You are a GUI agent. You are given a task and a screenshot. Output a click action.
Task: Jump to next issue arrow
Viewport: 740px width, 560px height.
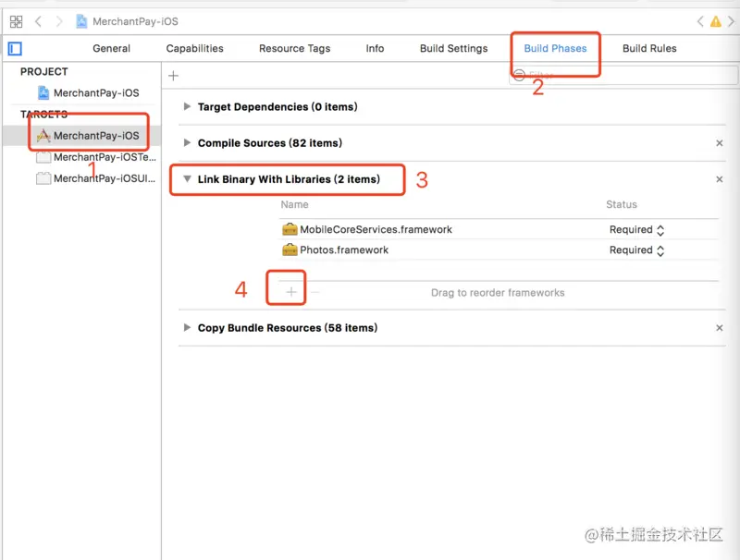tap(731, 21)
